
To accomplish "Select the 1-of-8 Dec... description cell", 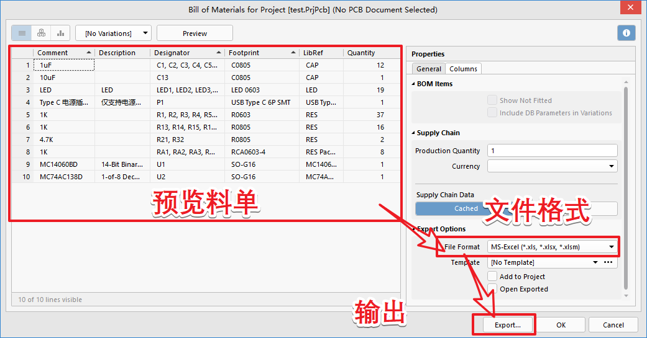I will pyautogui.click(x=122, y=177).
